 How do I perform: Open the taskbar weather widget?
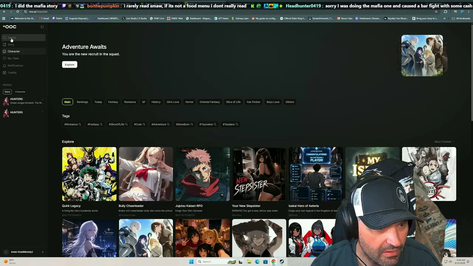click(x=10, y=261)
